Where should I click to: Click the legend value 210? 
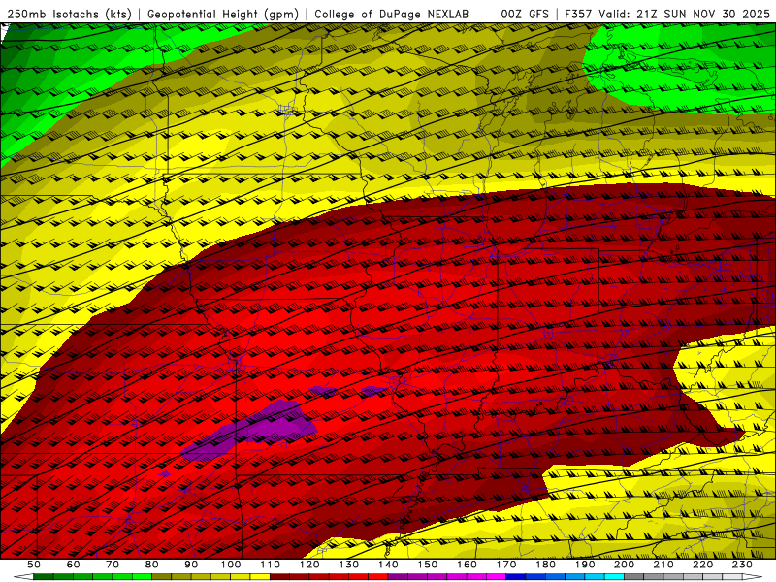click(x=663, y=565)
